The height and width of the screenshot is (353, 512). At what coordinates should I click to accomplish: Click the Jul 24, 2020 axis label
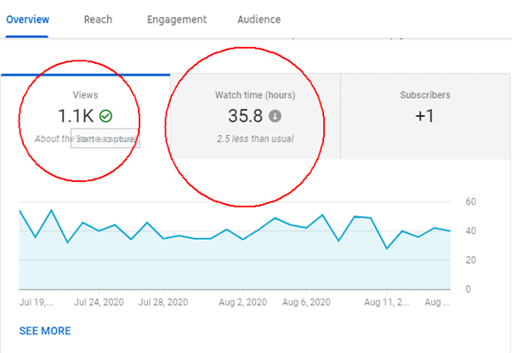coord(99,302)
